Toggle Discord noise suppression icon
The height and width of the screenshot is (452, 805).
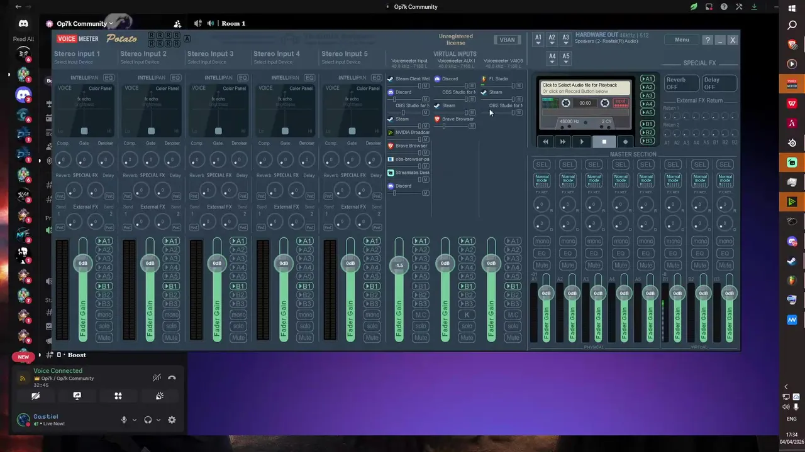point(157,377)
